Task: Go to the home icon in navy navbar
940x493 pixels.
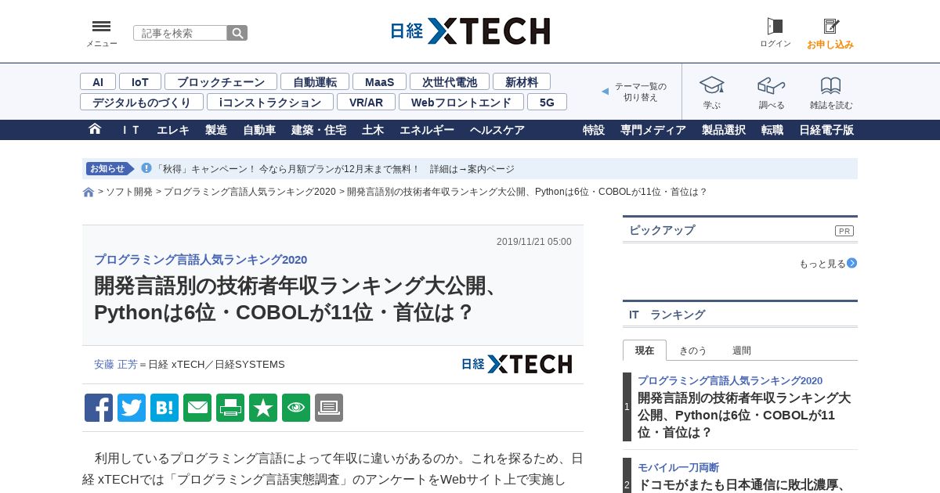Action: (x=95, y=129)
